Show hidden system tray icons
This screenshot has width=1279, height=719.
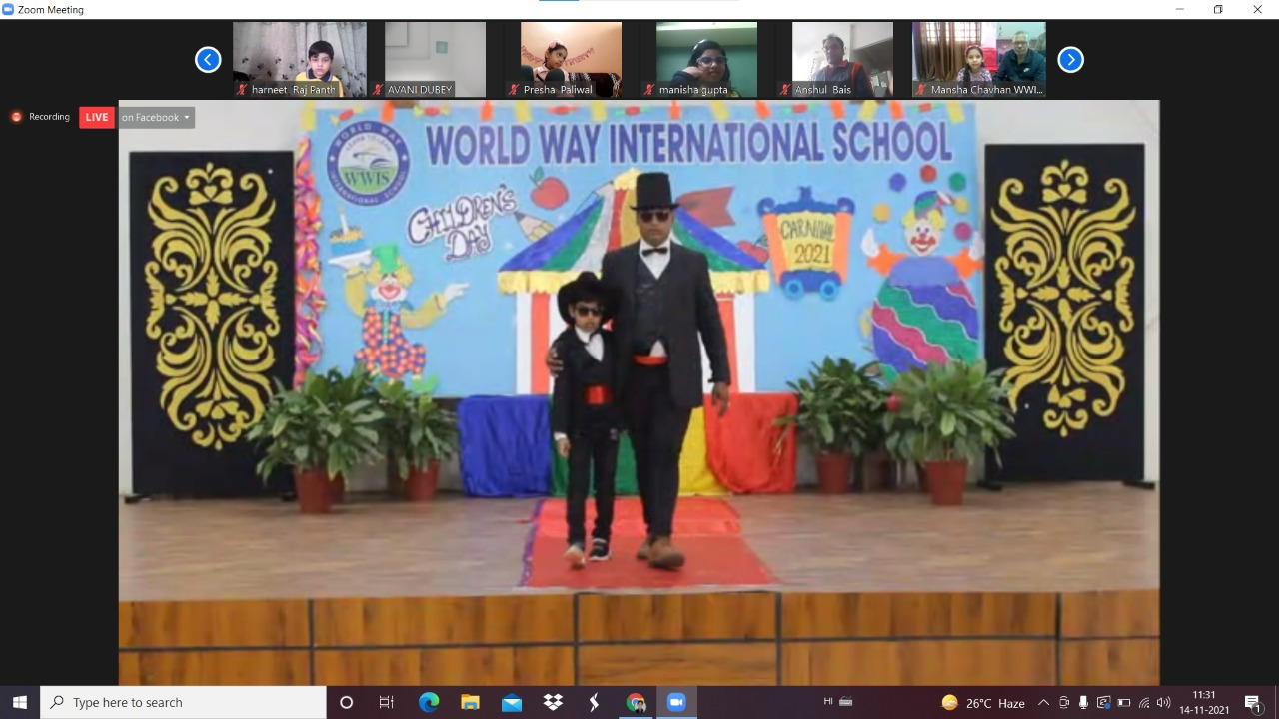tap(1043, 702)
